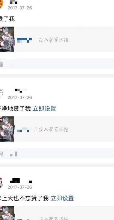Viewport: 114px width, 220px height.
Task: Open second post's anime character thumbnail
Action: 7,129
